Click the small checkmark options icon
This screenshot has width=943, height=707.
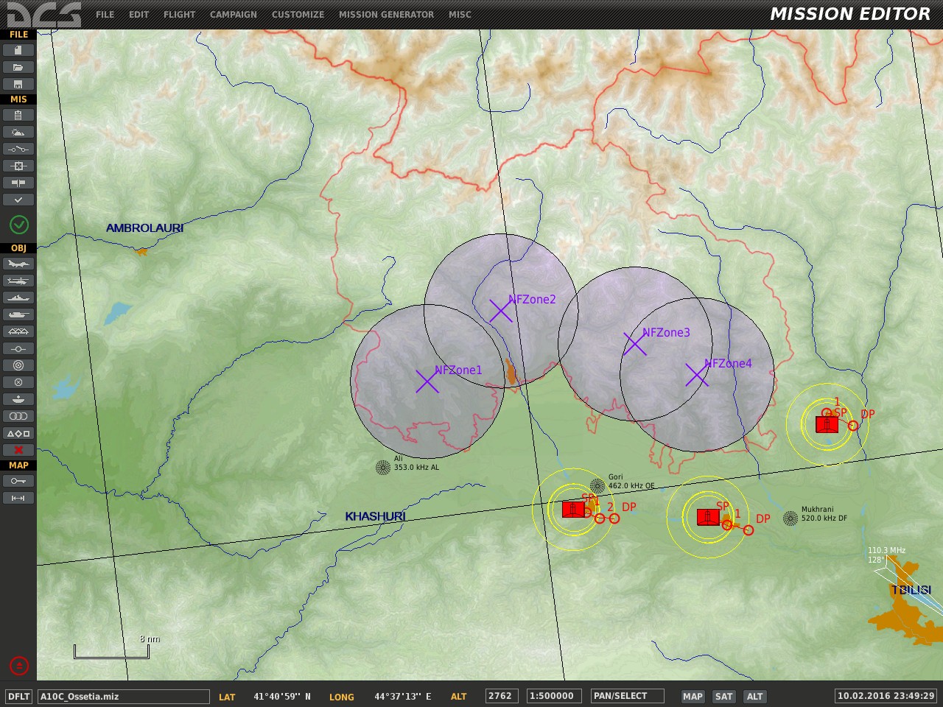[18, 200]
